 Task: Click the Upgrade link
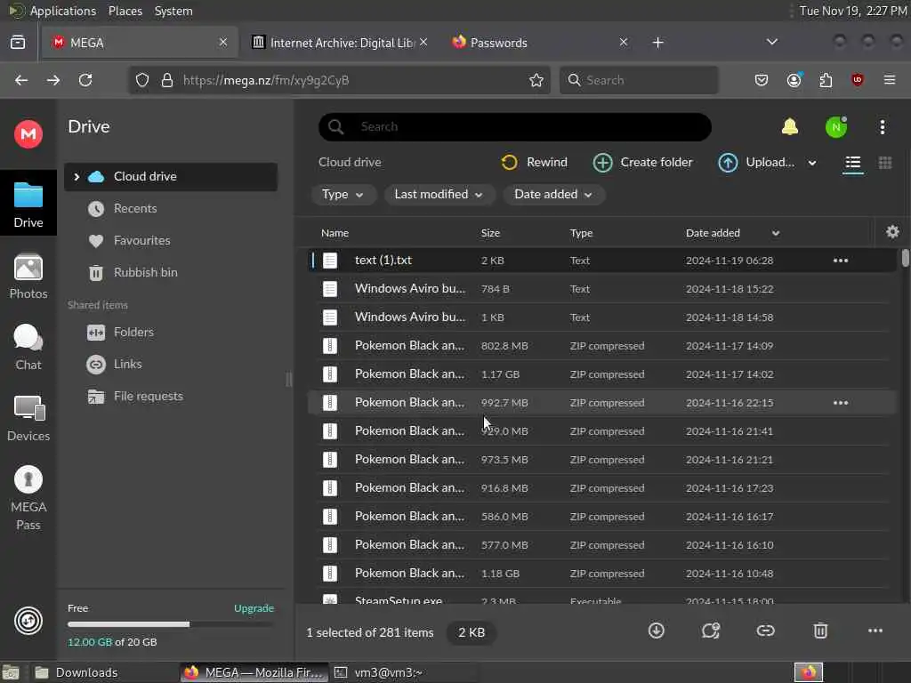[254, 608]
